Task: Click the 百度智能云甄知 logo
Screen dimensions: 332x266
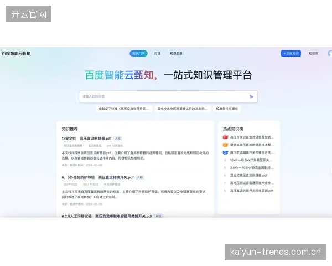Action: (x=16, y=53)
